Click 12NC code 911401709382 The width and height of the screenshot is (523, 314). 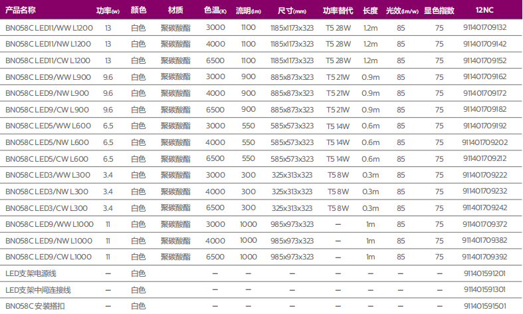(484, 240)
